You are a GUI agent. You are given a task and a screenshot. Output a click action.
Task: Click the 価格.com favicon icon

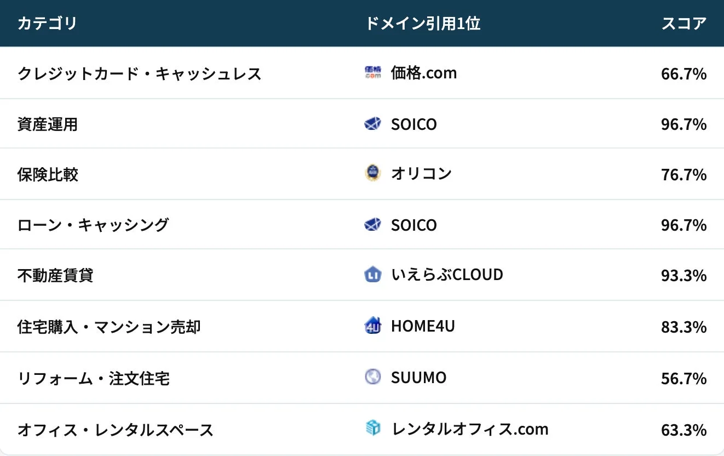pyautogui.click(x=372, y=73)
